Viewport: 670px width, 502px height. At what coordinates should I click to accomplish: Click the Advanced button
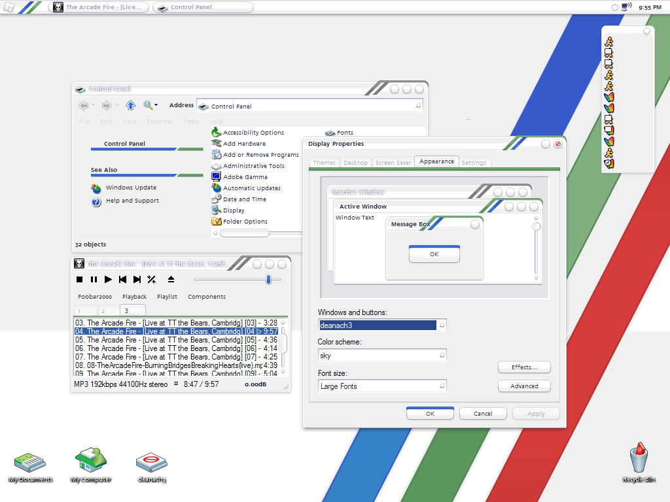point(524,386)
